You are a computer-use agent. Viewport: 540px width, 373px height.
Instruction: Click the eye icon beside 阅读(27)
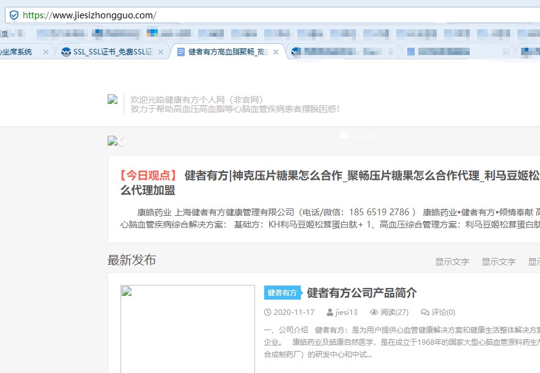point(373,312)
